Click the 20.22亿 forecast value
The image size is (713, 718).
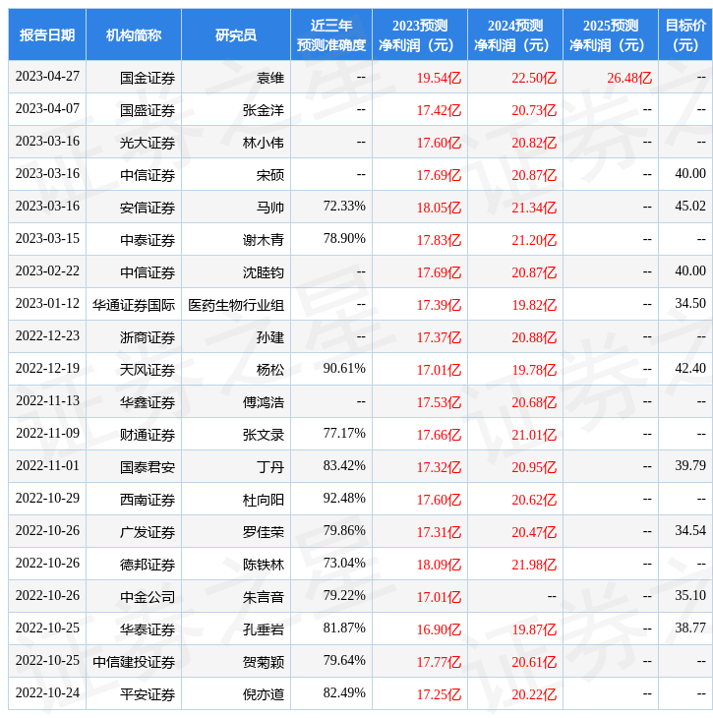tap(534, 694)
